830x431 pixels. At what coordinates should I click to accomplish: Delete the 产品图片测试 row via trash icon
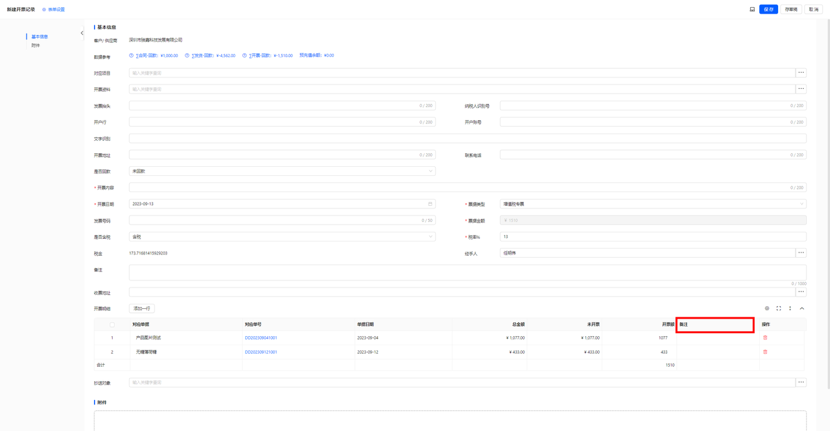[765, 338]
